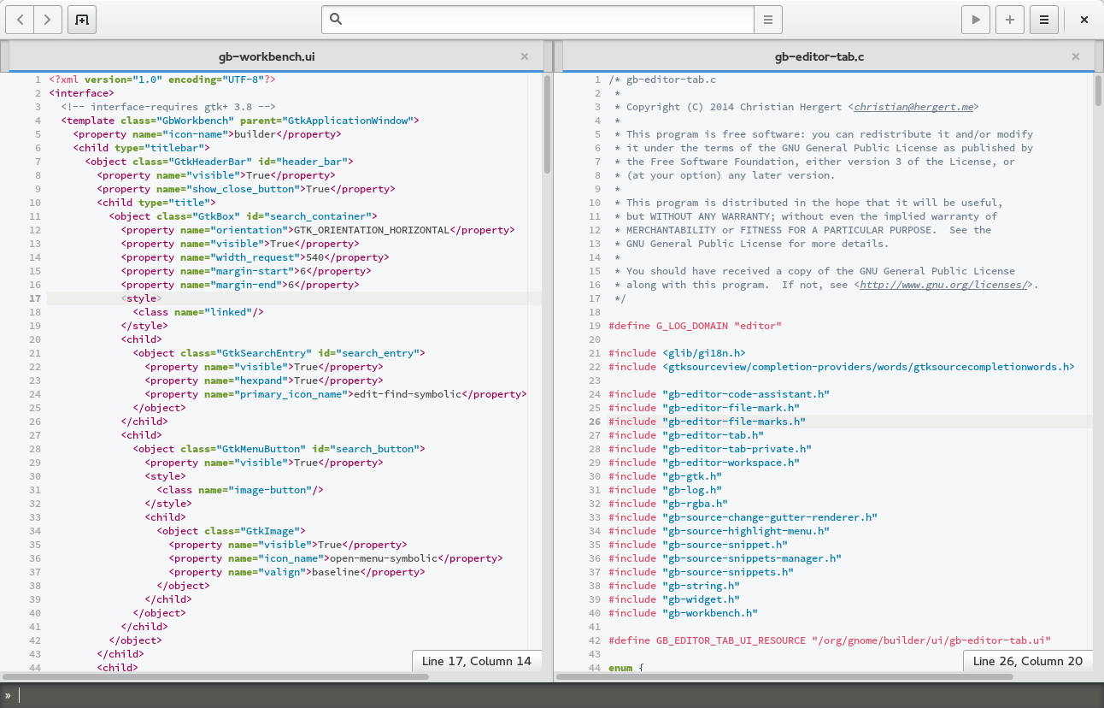The width and height of the screenshot is (1104, 708).
Task: Click the <interface> tag on line 2
Action: click(82, 93)
